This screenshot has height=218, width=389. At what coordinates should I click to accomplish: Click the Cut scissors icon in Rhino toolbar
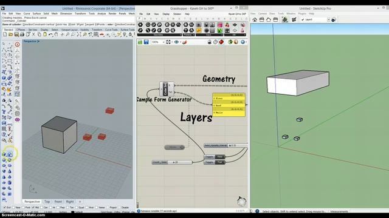point(33,35)
